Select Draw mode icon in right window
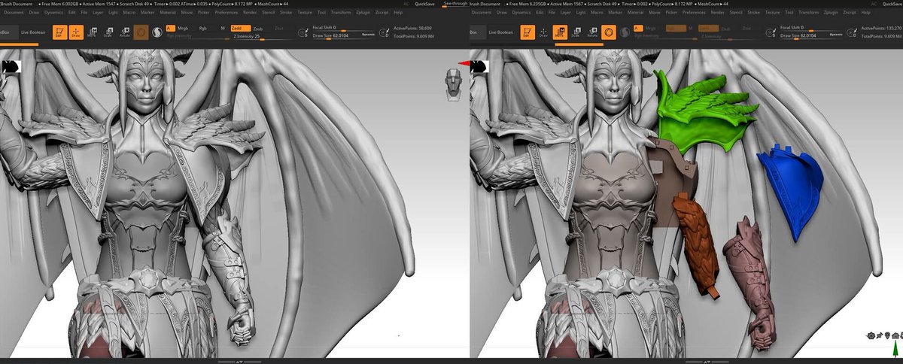 coord(544,32)
